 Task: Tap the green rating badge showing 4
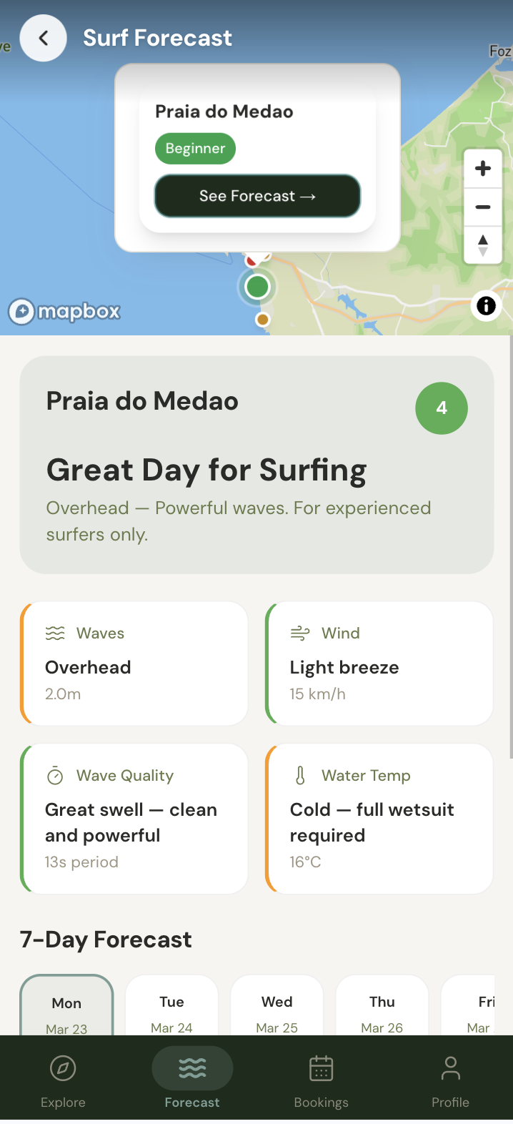coord(442,408)
